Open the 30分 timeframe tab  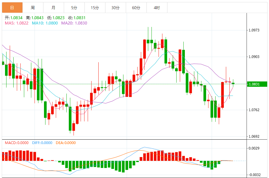[115, 8]
